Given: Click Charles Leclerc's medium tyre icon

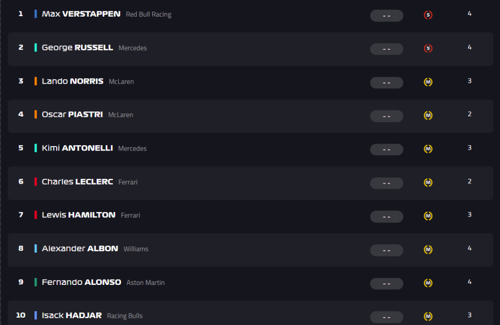Looking at the screenshot, I should [x=428, y=182].
